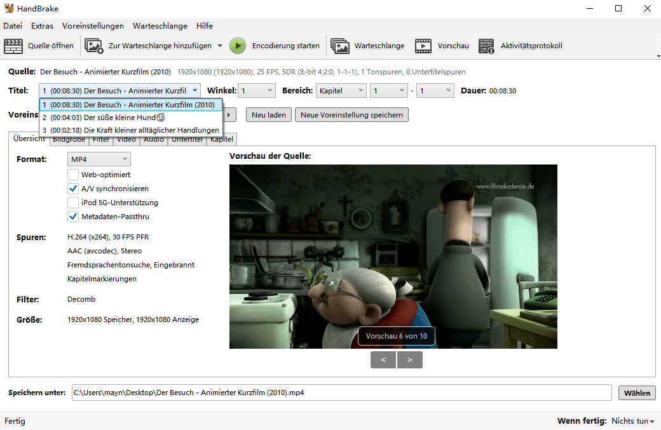Viewport: 661px width, 430px height.
Task: Click the Wählen button
Action: click(636, 393)
